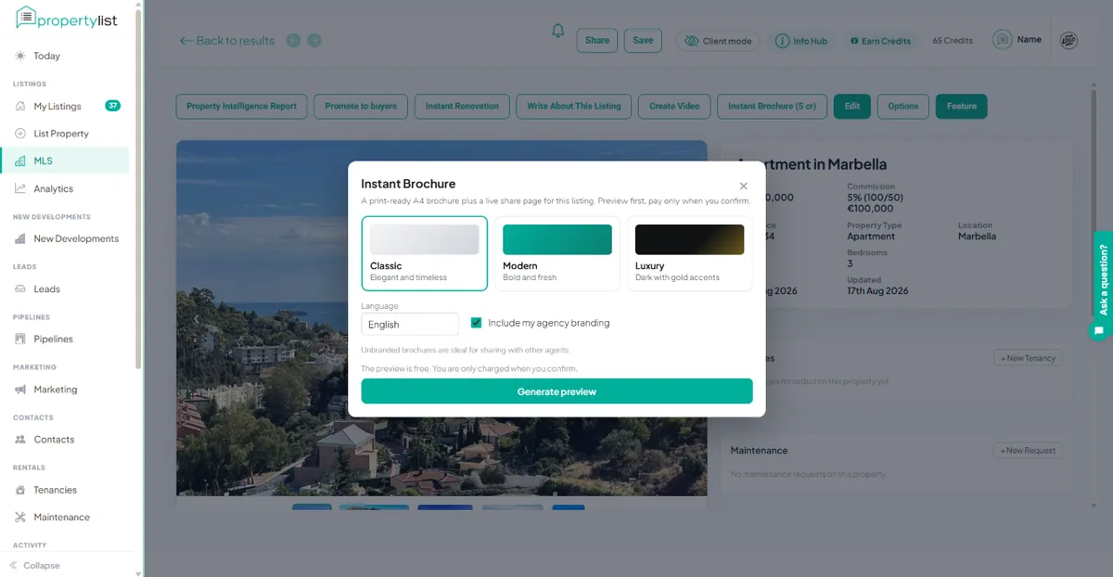Viewport: 1113px width, 577px height.
Task: Click the Leads inbox icon
Action: (x=20, y=288)
